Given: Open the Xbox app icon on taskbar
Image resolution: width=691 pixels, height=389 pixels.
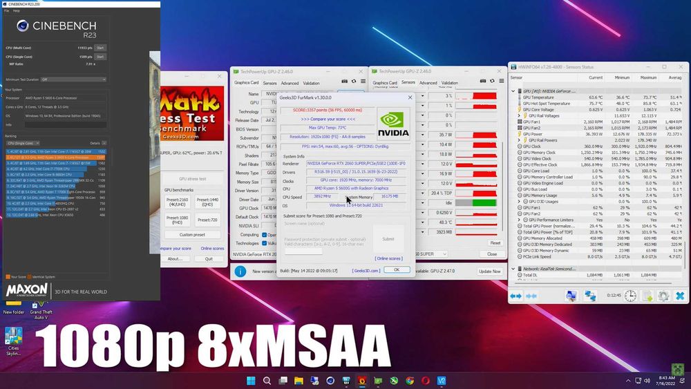Looking at the screenshot, I should point(394,381).
